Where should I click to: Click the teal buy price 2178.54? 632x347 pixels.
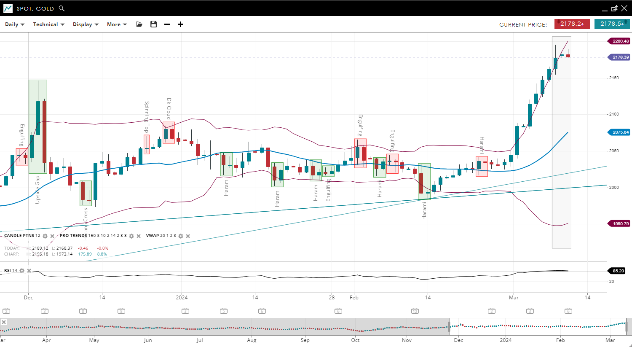[x=612, y=24]
